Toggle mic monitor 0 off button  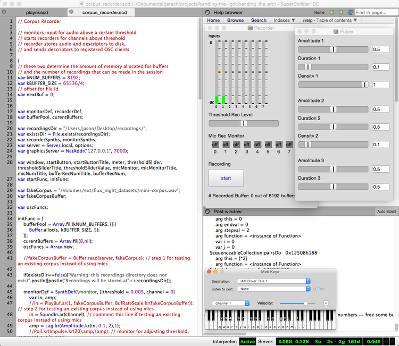pos(215,144)
